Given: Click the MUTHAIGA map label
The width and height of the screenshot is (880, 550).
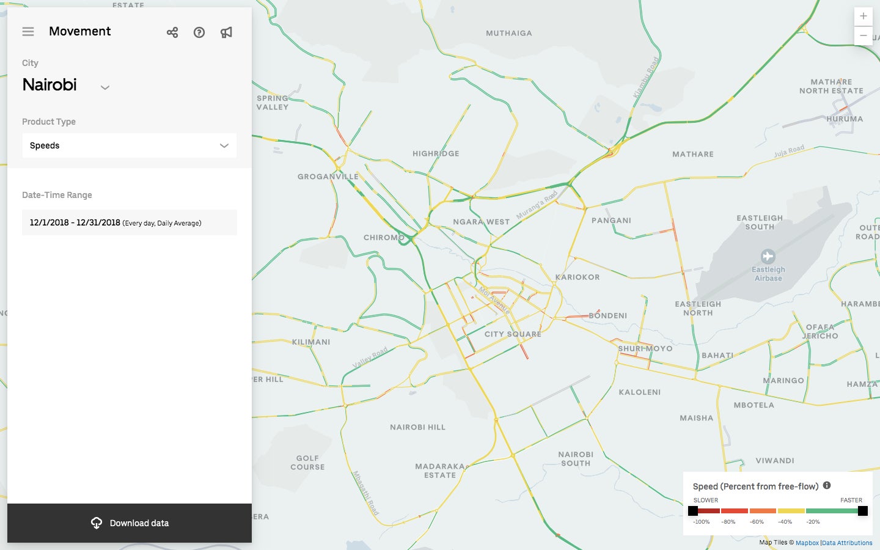Looking at the screenshot, I should [509, 33].
